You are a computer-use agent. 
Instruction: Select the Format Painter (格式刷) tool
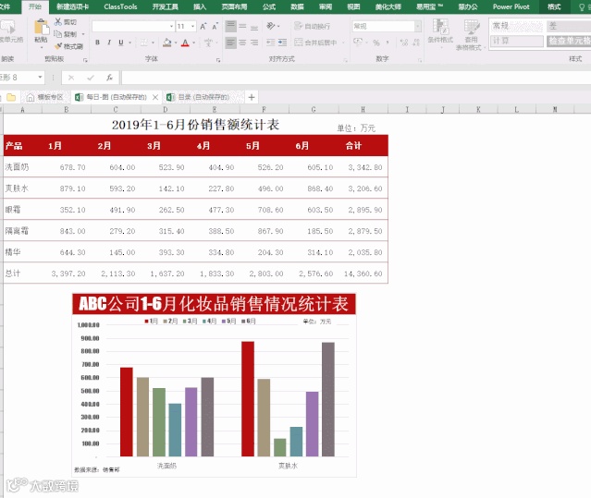[x=68, y=46]
